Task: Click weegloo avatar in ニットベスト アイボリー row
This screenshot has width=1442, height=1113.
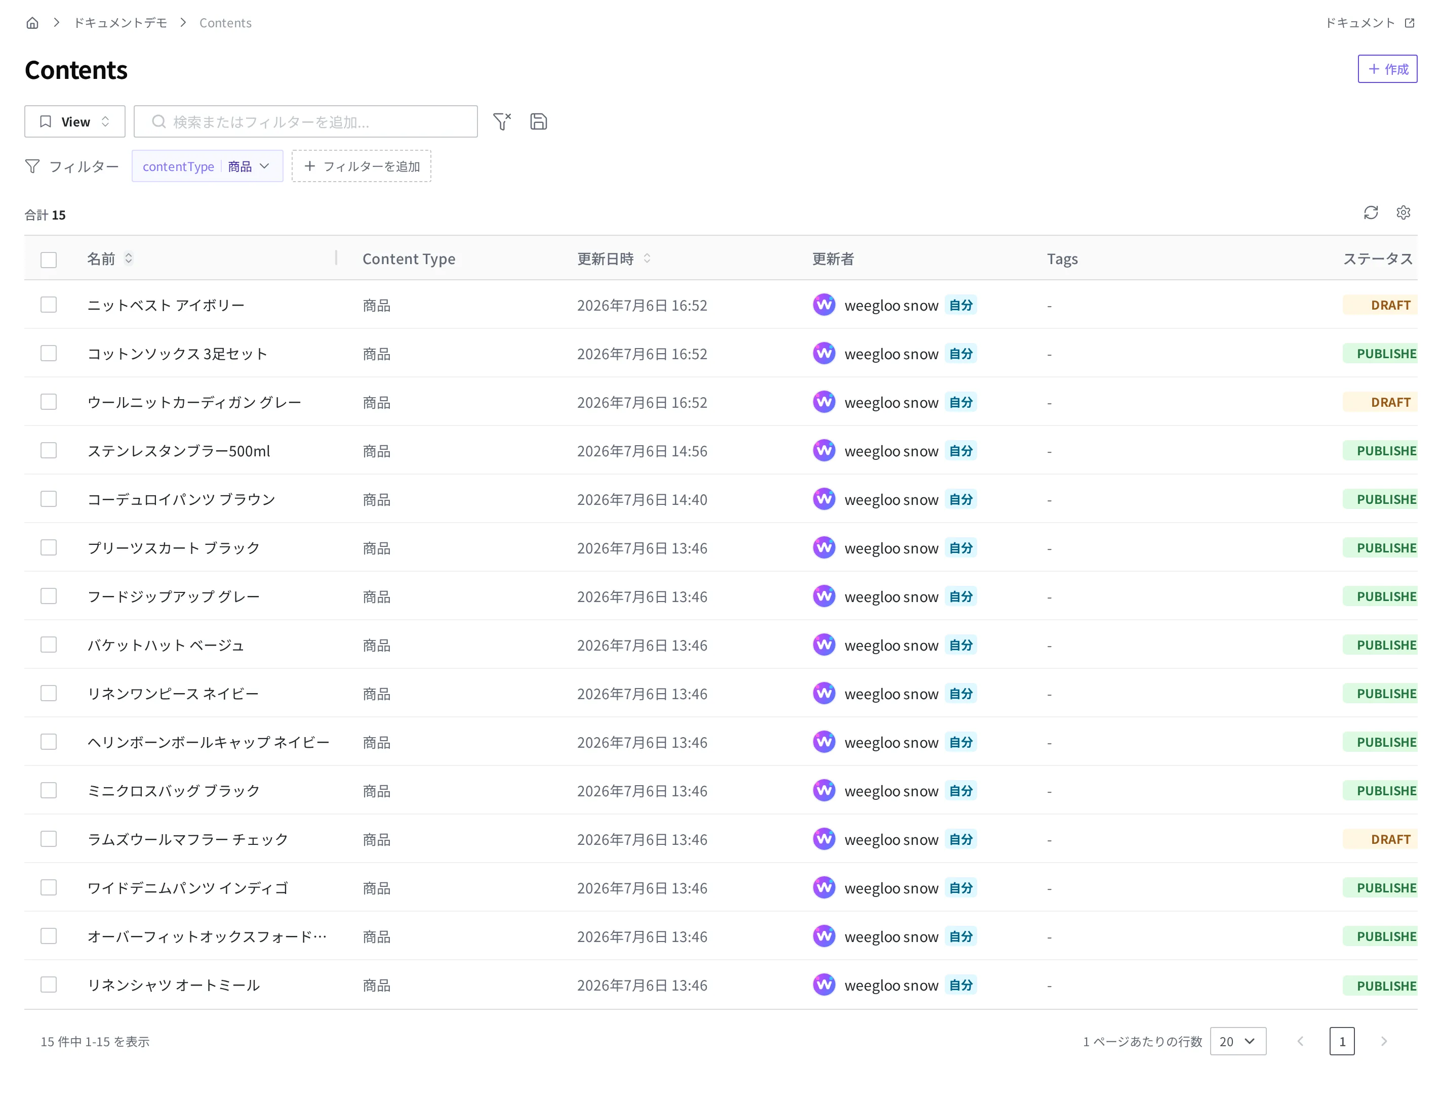Action: tap(824, 305)
